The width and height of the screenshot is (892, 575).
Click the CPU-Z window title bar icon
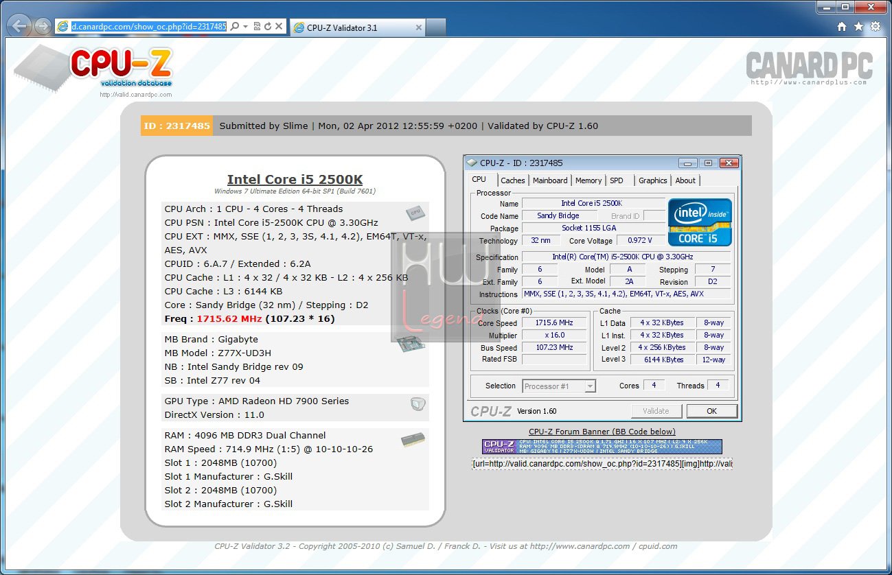[x=472, y=163]
